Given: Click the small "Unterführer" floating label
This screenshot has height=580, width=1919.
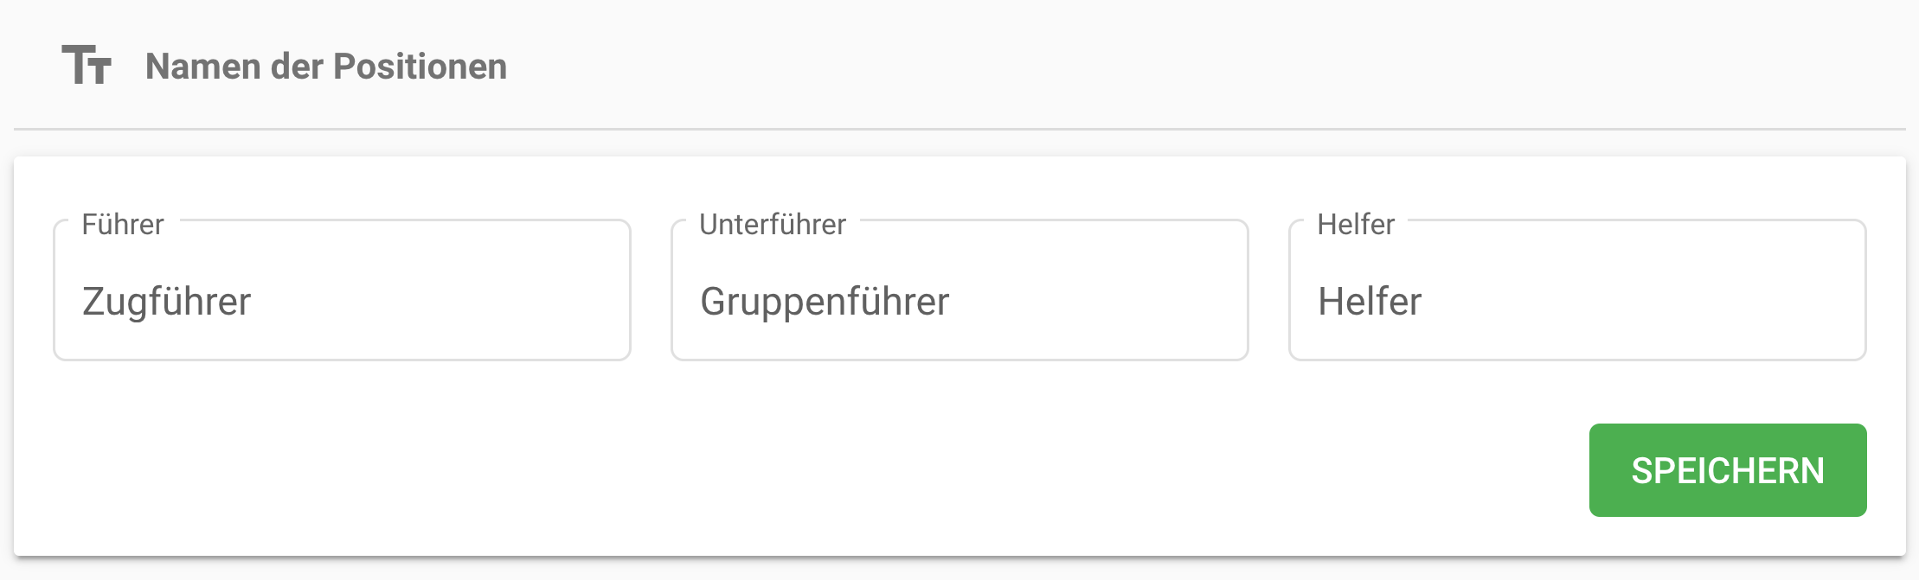Looking at the screenshot, I should (773, 225).
